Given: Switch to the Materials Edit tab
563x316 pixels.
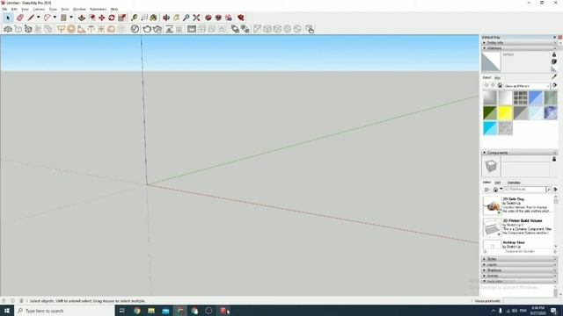Looking at the screenshot, I should pos(497,78).
